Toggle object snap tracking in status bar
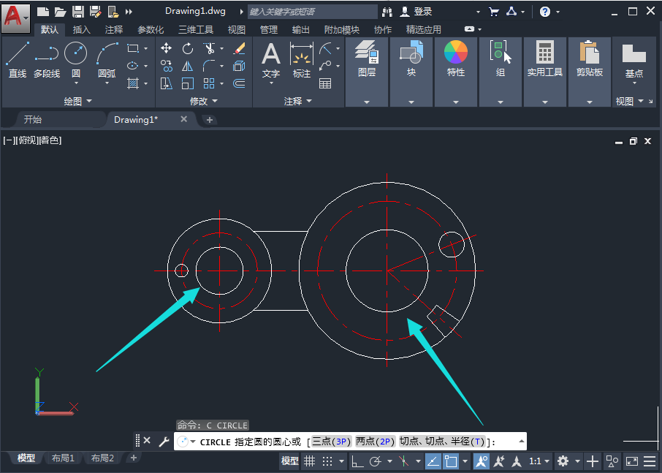This screenshot has height=473, width=662. (x=433, y=461)
